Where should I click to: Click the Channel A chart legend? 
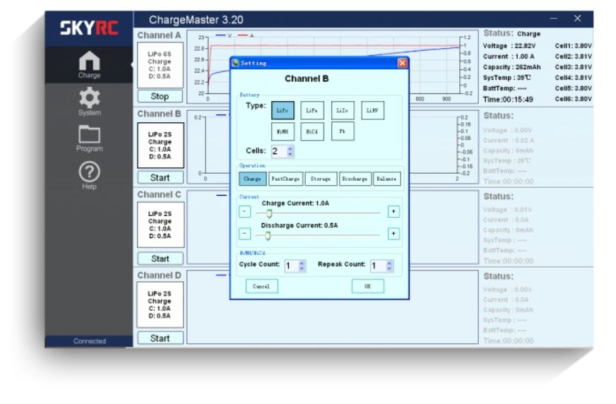(235, 36)
